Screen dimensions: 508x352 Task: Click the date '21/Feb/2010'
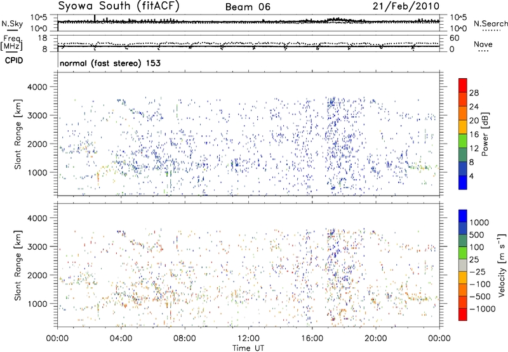(x=406, y=6)
